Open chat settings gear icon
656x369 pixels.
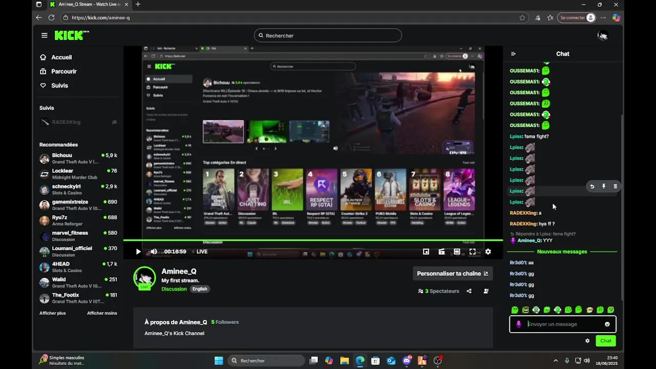587,341
